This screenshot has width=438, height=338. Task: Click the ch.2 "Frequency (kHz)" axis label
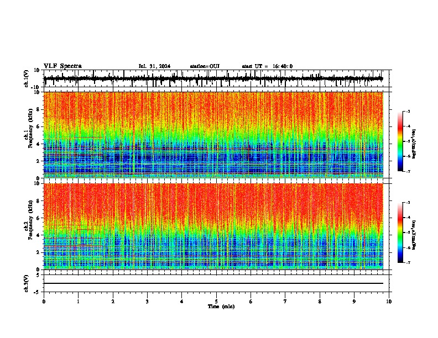click(31, 220)
